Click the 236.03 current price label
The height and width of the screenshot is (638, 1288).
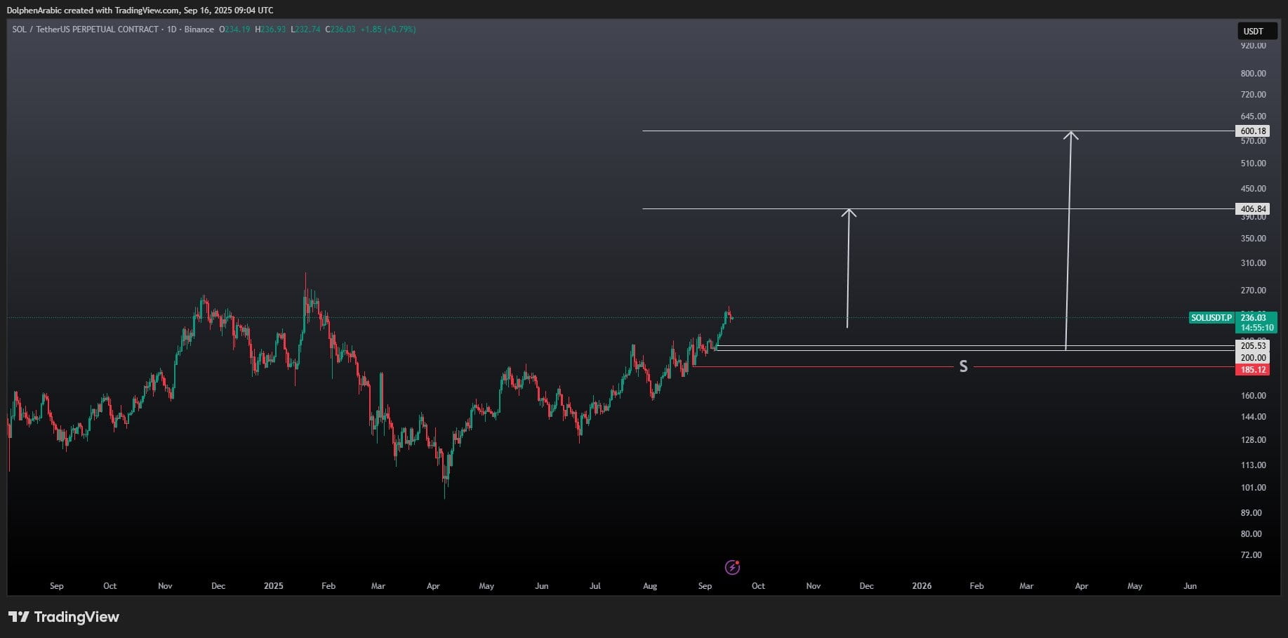[1254, 318]
